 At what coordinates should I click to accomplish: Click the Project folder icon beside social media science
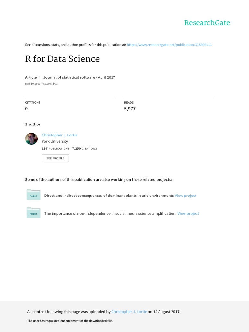coord(33,213)
